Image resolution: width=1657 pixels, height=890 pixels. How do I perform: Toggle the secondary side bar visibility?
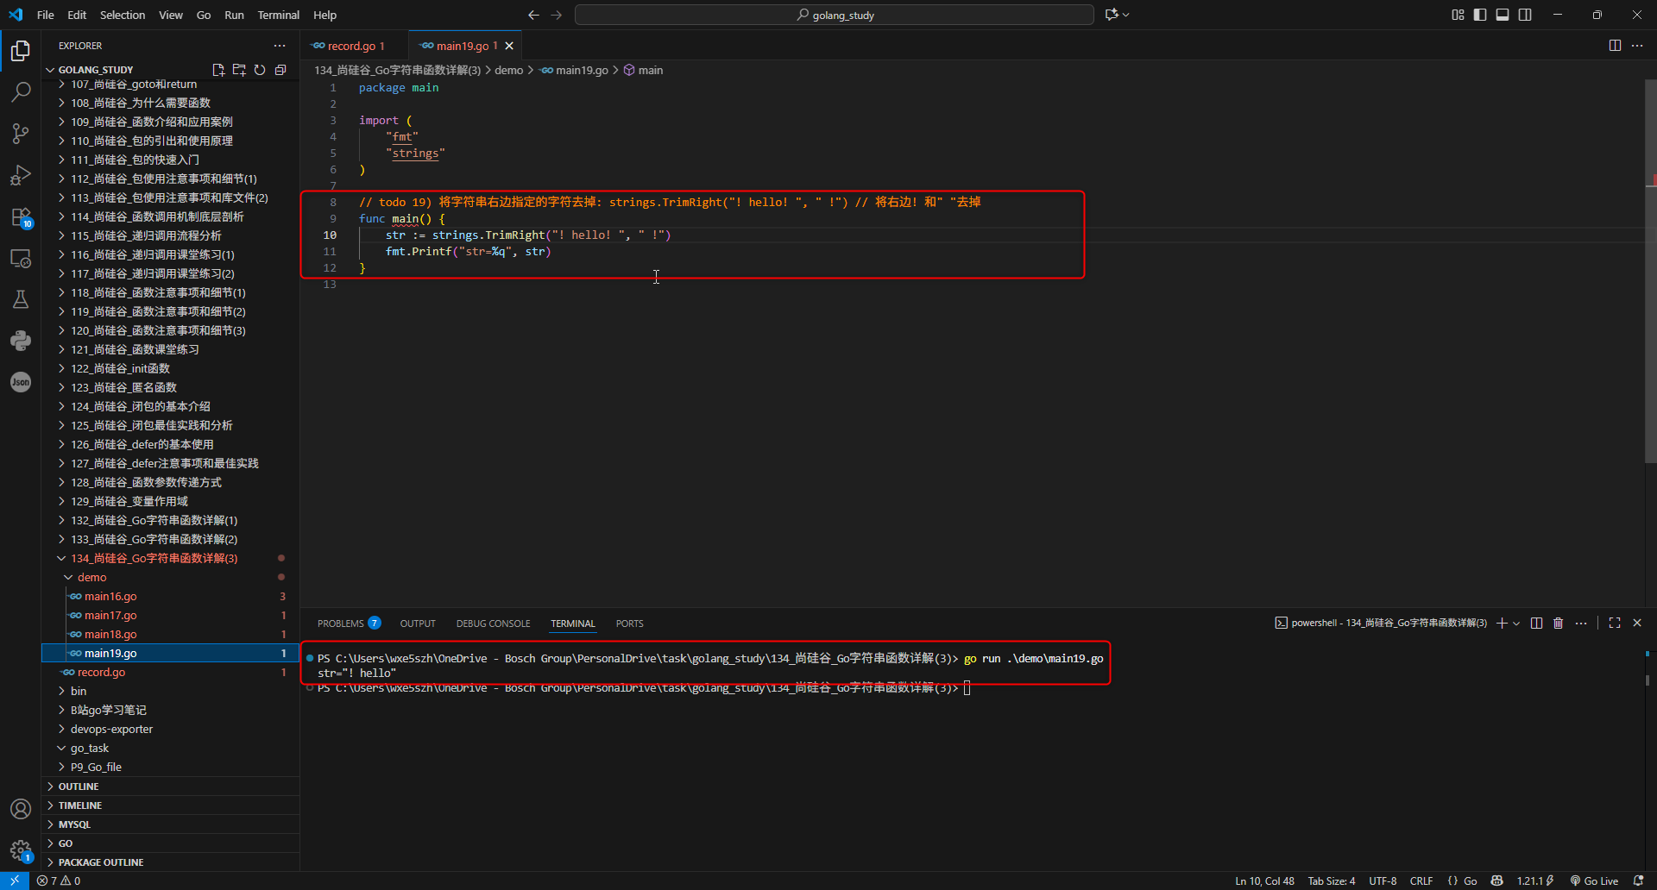(x=1525, y=15)
